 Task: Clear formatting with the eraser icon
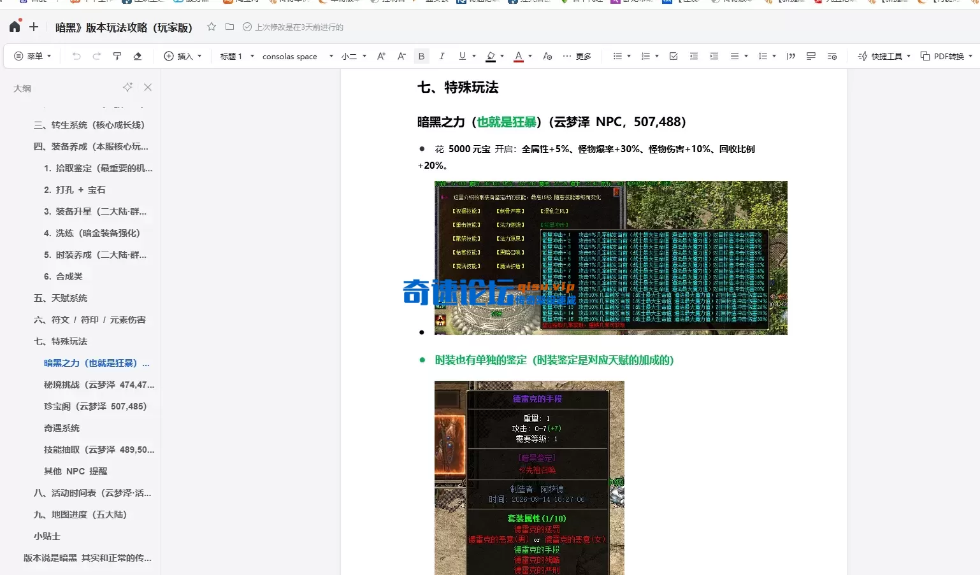138,56
